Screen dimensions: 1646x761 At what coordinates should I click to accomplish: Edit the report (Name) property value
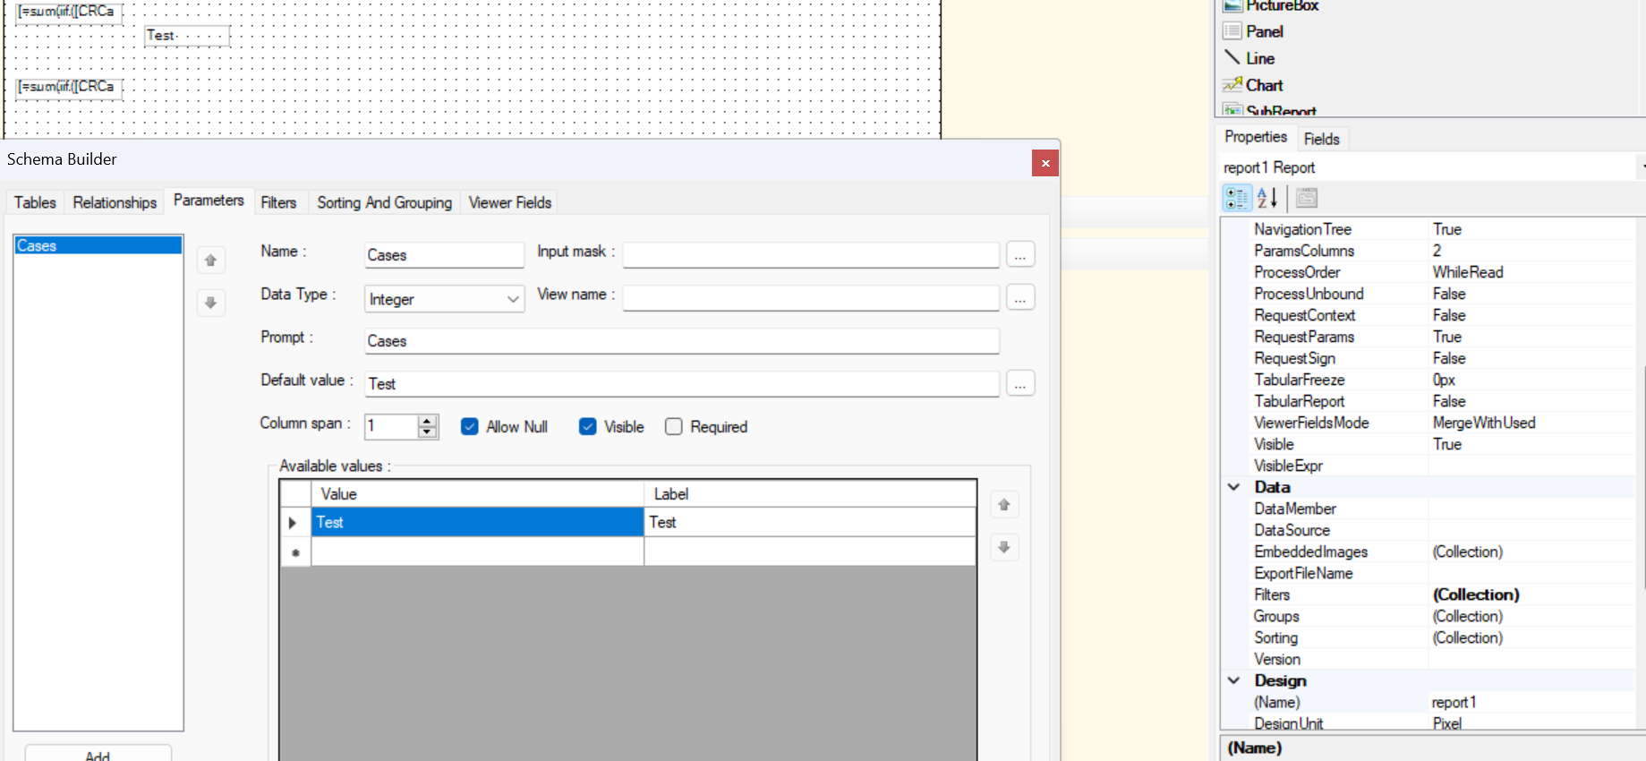[1531, 702]
